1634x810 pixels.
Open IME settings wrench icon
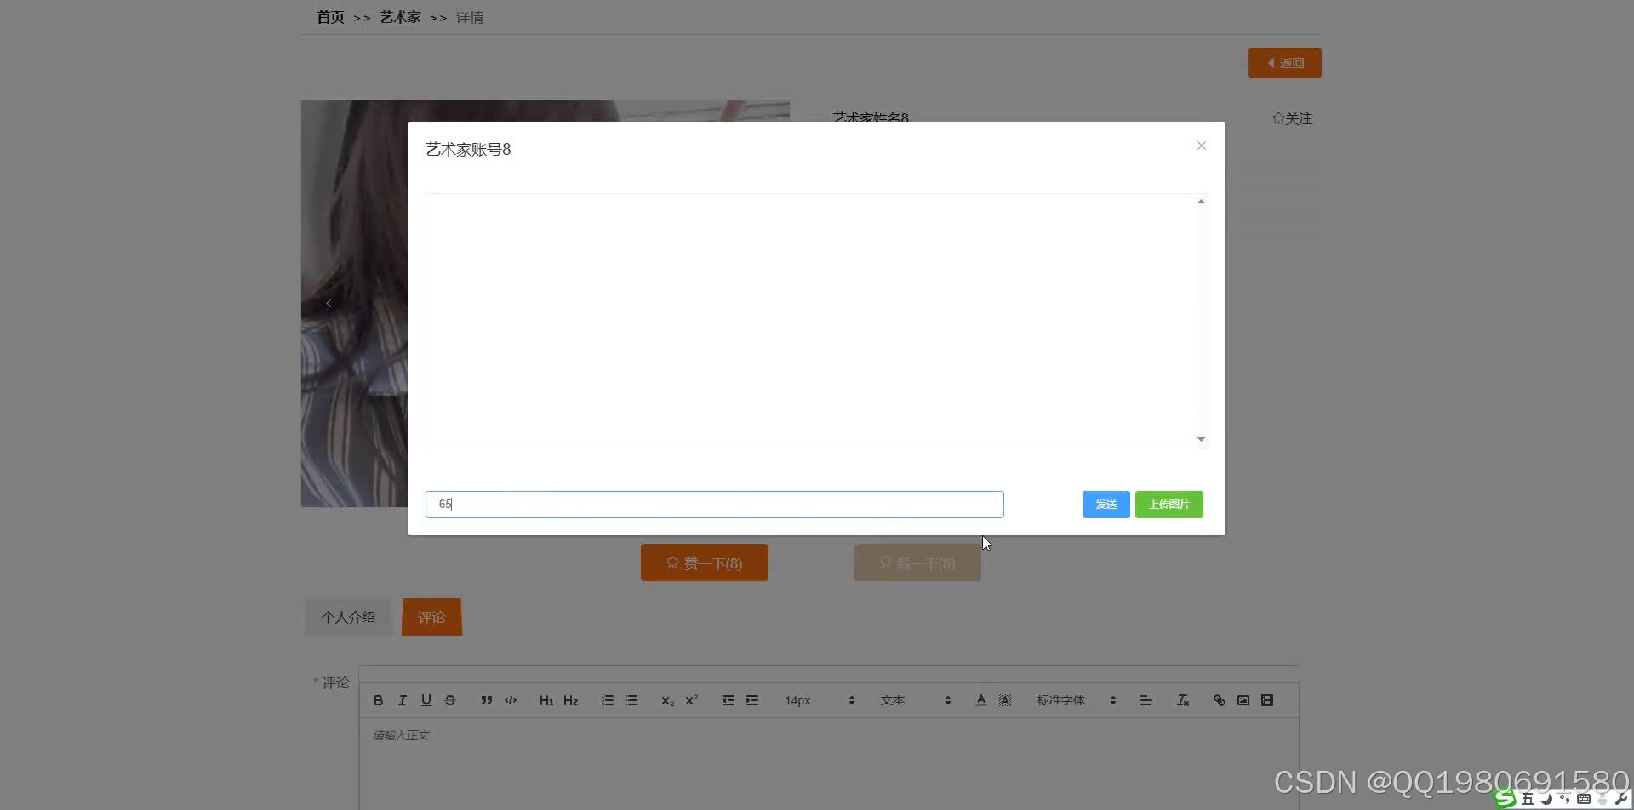tap(1620, 799)
